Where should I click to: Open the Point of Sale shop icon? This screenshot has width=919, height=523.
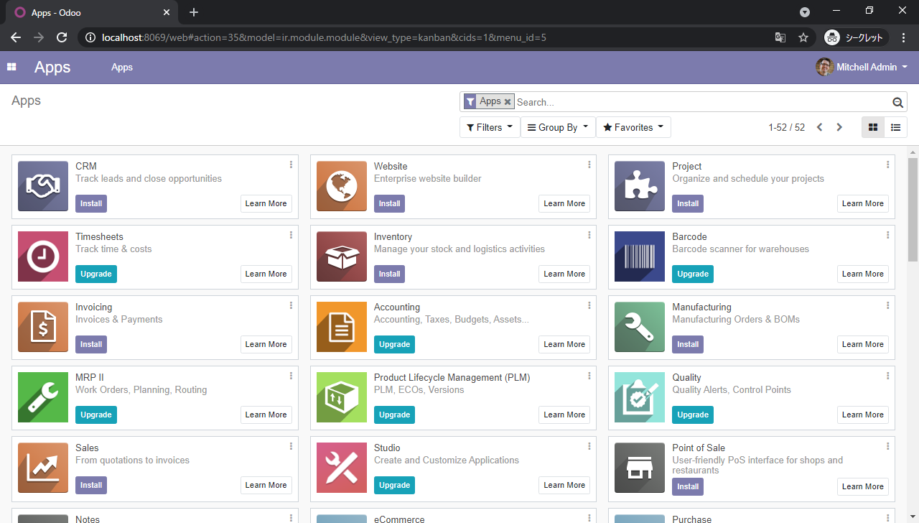click(x=640, y=468)
